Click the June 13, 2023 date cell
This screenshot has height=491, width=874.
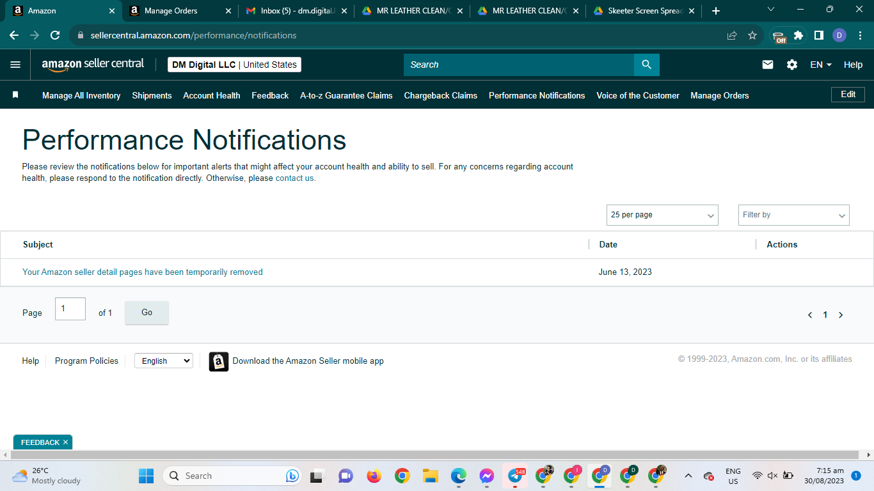[x=625, y=272]
